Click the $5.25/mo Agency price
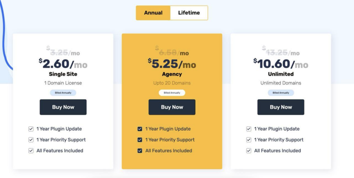 172,64
